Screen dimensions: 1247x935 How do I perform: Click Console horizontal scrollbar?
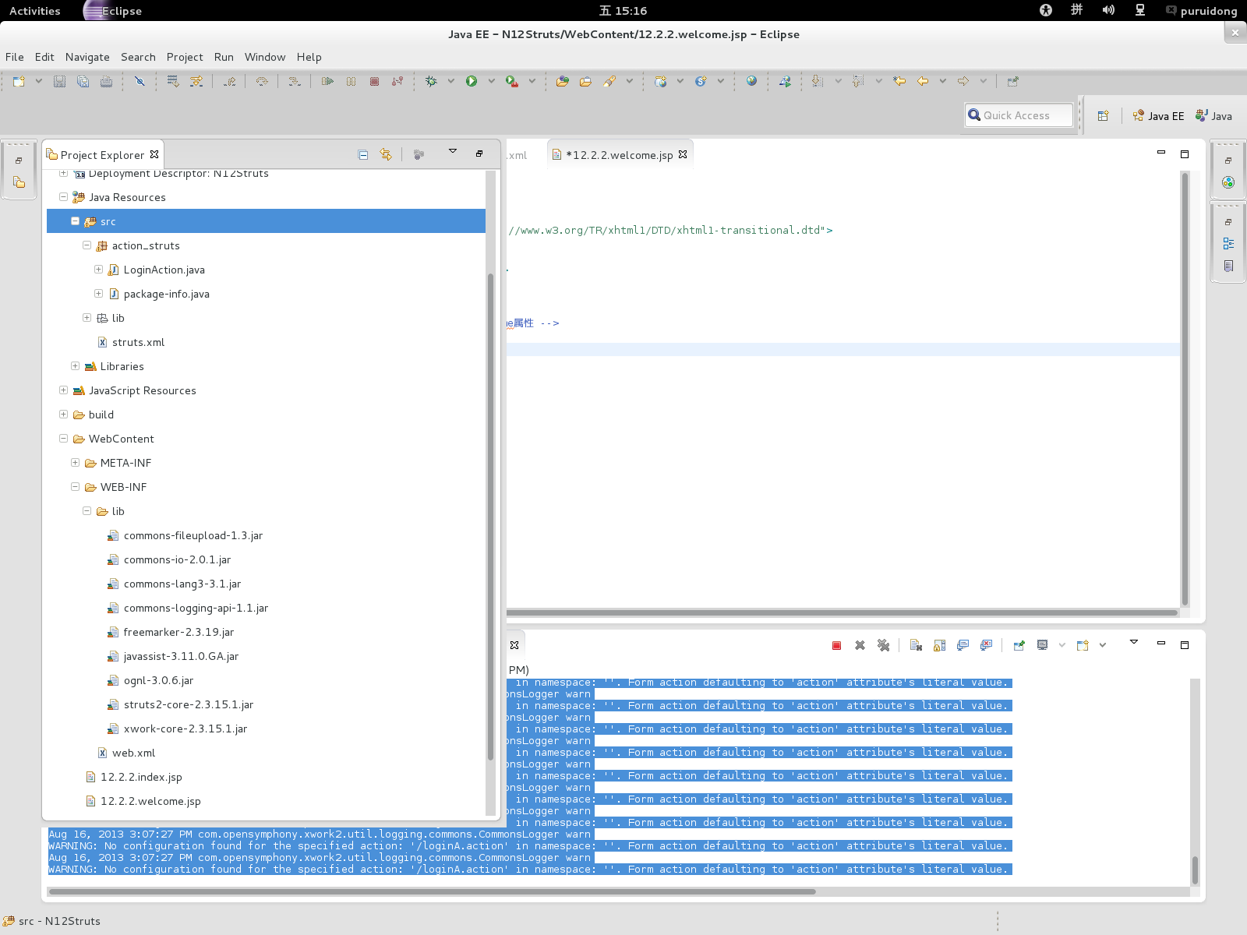tap(432, 891)
